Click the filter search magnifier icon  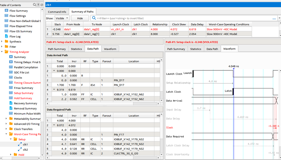(94, 18)
